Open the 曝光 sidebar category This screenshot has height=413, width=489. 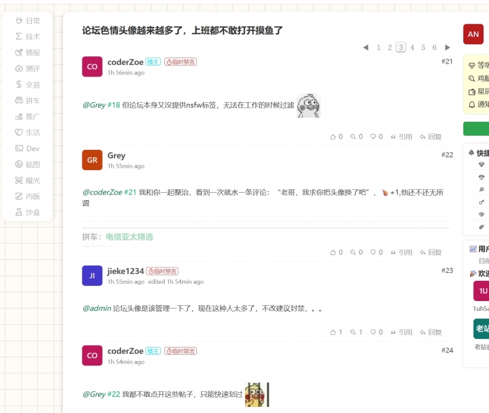(x=28, y=180)
